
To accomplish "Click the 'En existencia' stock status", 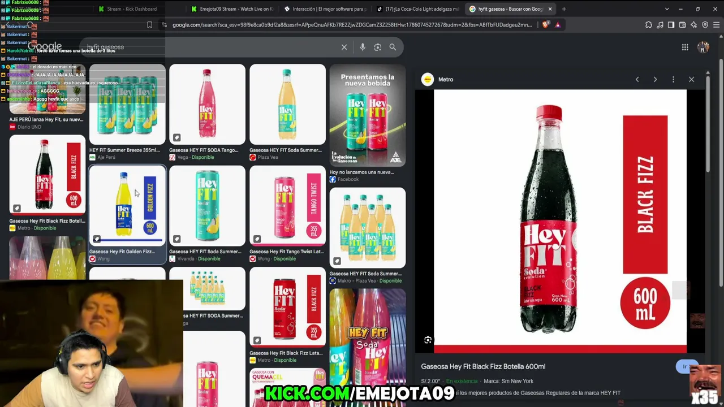I will coord(462,382).
